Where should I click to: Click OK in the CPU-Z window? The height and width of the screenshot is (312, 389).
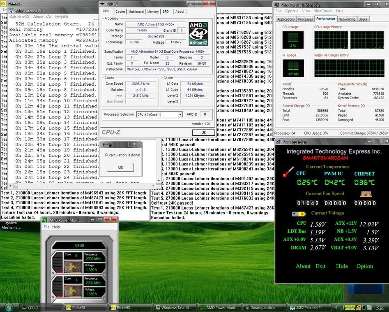(204, 133)
